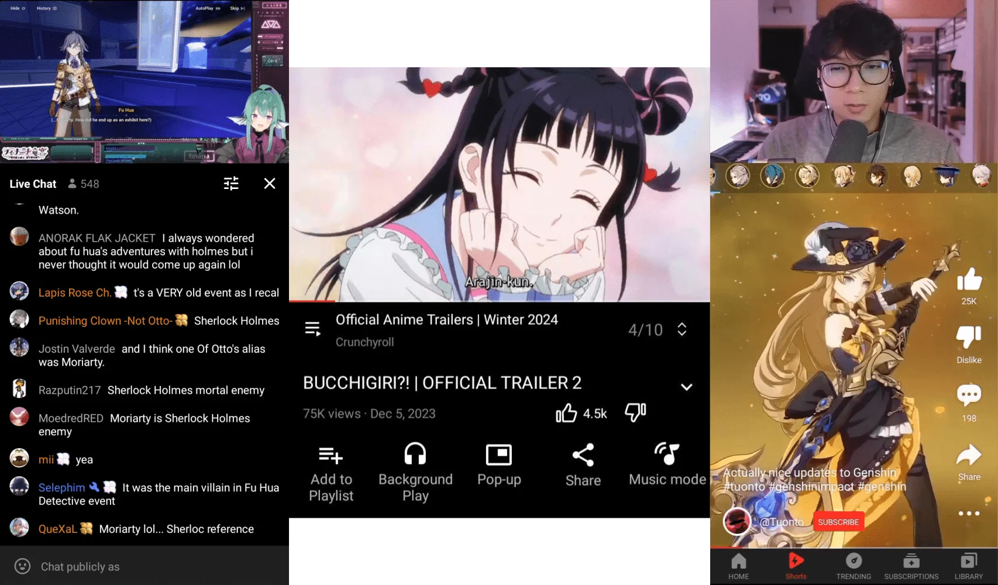This screenshot has height=585, width=998.
Task: Expand the BUCCHIGIRI video description chevron
Action: pyautogui.click(x=687, y=387)
